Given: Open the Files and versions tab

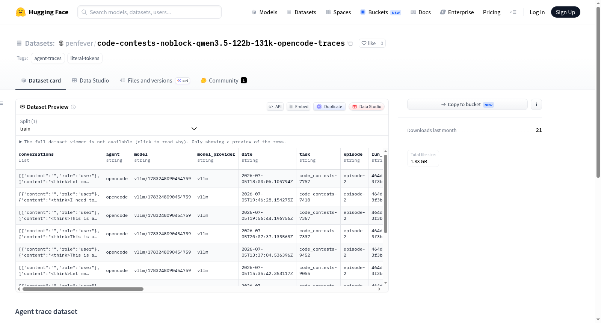Looking at the screenshot, I should point(155,80).
